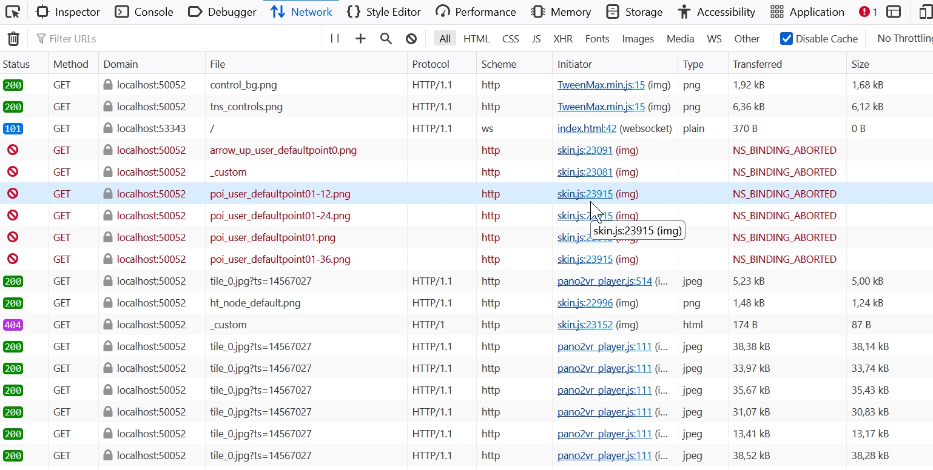
Task: Switch to the Console tab
Action: pyautogui.click(x=144, y=12)
